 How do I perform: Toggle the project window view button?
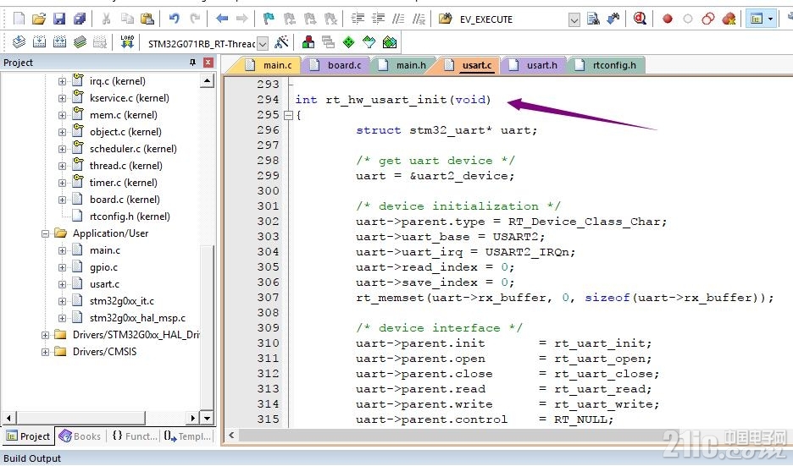[x=757, y=19]
